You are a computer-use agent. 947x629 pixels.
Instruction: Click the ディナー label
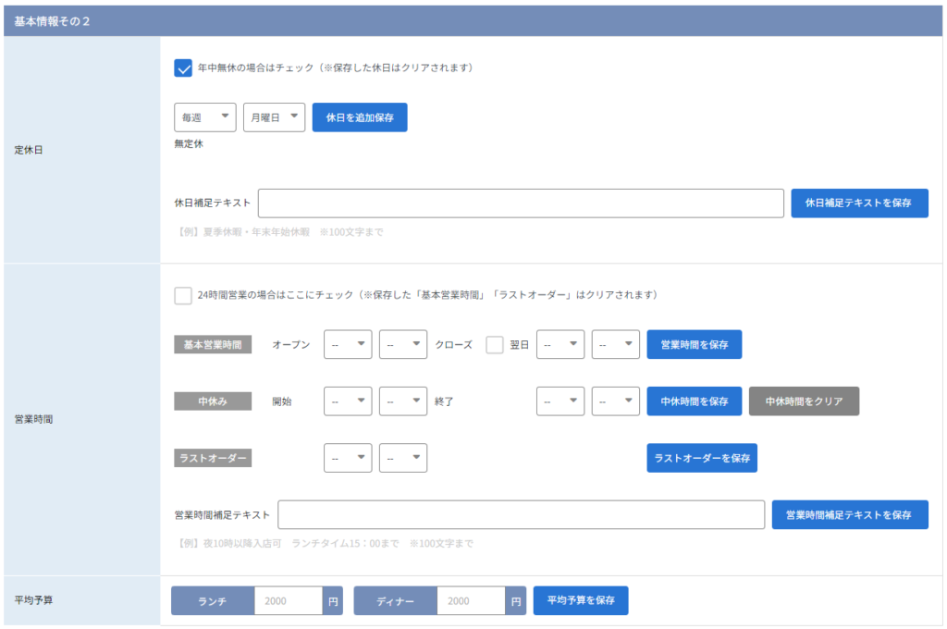(396, 601)
